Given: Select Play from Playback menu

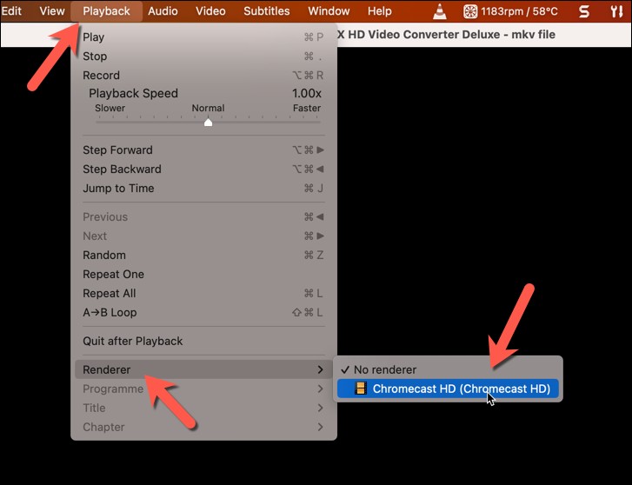Looking at the screenshot, I should (x=203, y=37).
